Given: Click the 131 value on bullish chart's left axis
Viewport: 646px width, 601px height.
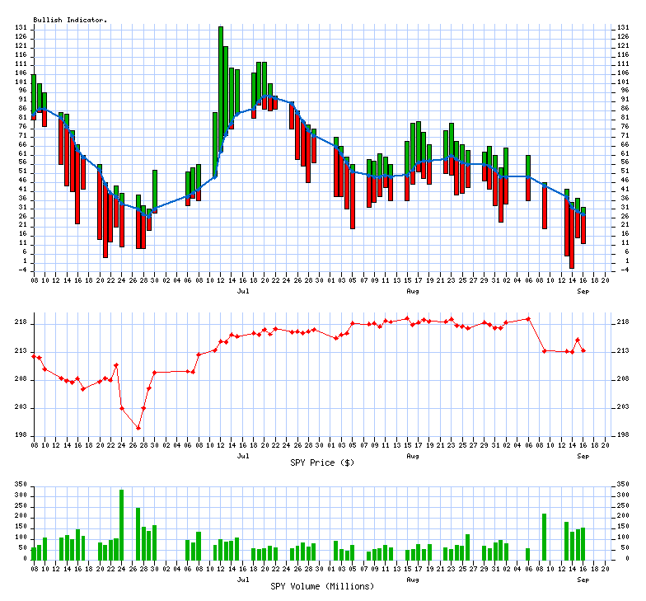Looking at the screenshot, I should pyautogui.click(x=21, y=28).
